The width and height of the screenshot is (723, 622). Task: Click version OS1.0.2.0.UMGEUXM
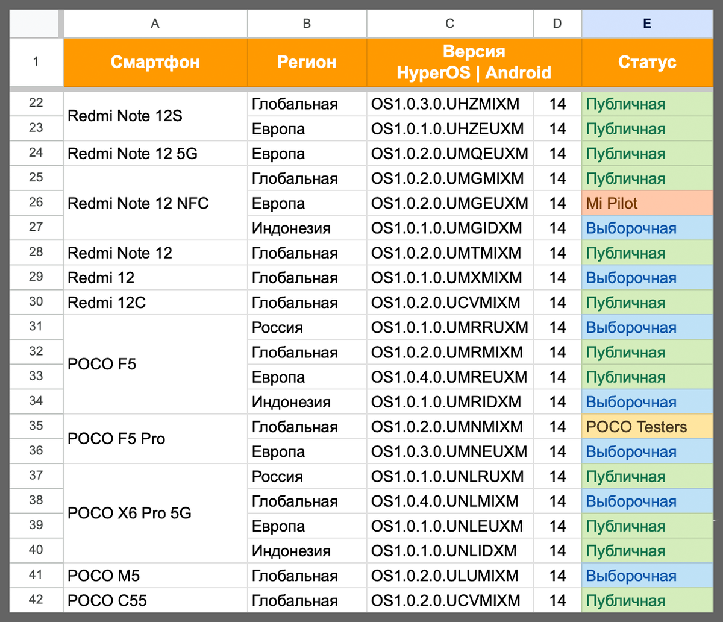click(x=450, y=203)
